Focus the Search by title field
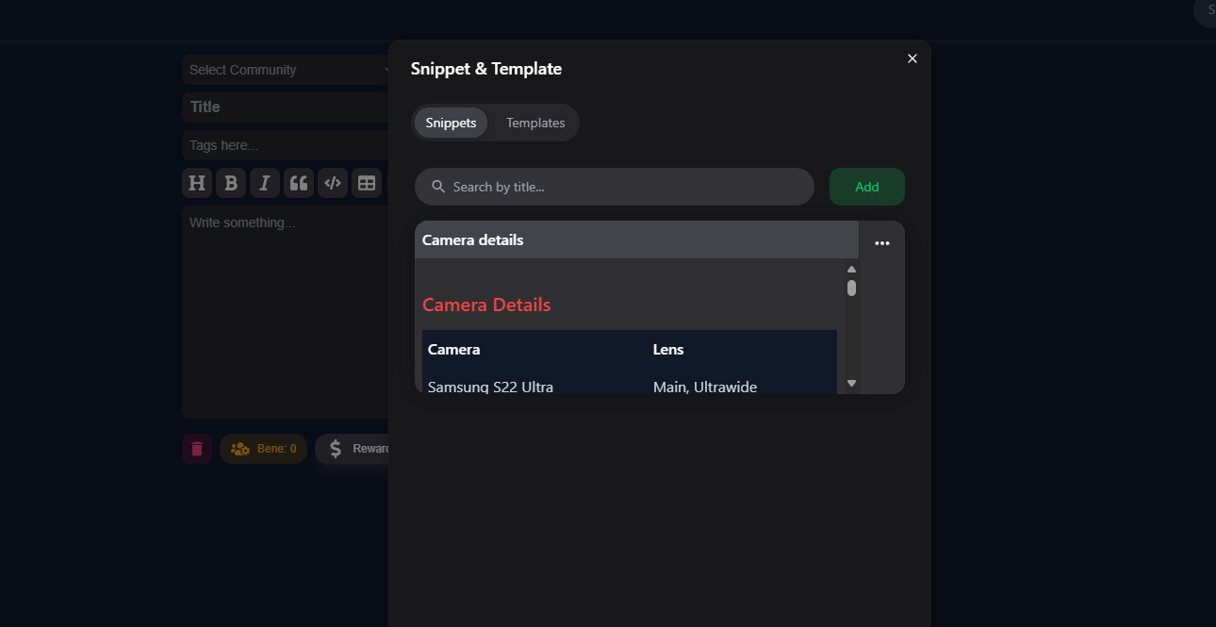Viewport: 1216px width, 627px height. pyautogui.click(x=622, y=187)
